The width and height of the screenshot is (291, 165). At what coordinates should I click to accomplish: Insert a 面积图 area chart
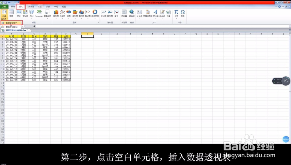(81, 14)
